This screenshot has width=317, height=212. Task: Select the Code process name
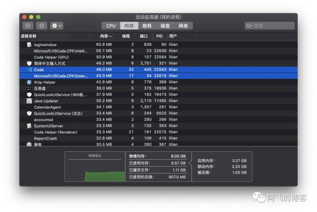pos(39,70)
